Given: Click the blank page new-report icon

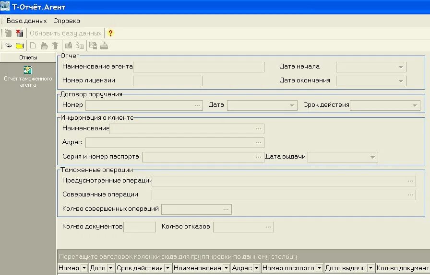Looking at the screenshot, I should [33, 46].
